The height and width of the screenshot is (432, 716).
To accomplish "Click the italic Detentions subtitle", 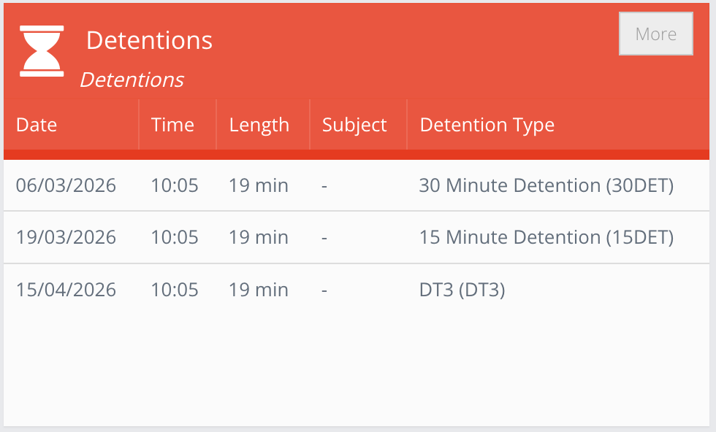I will click(x=132, y=80).
